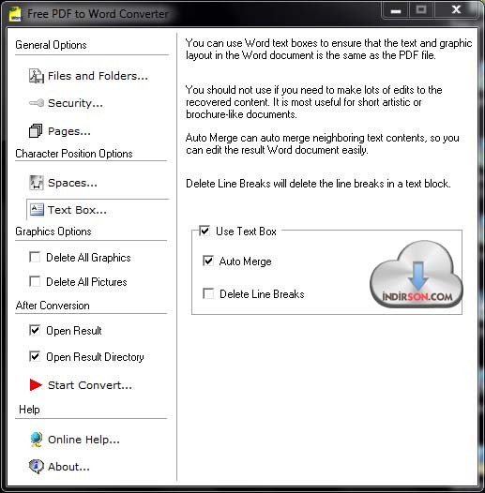This screenshot has width=485, height=493.
Task: Click the Files and Folders document icon
Action: [37, 76]
